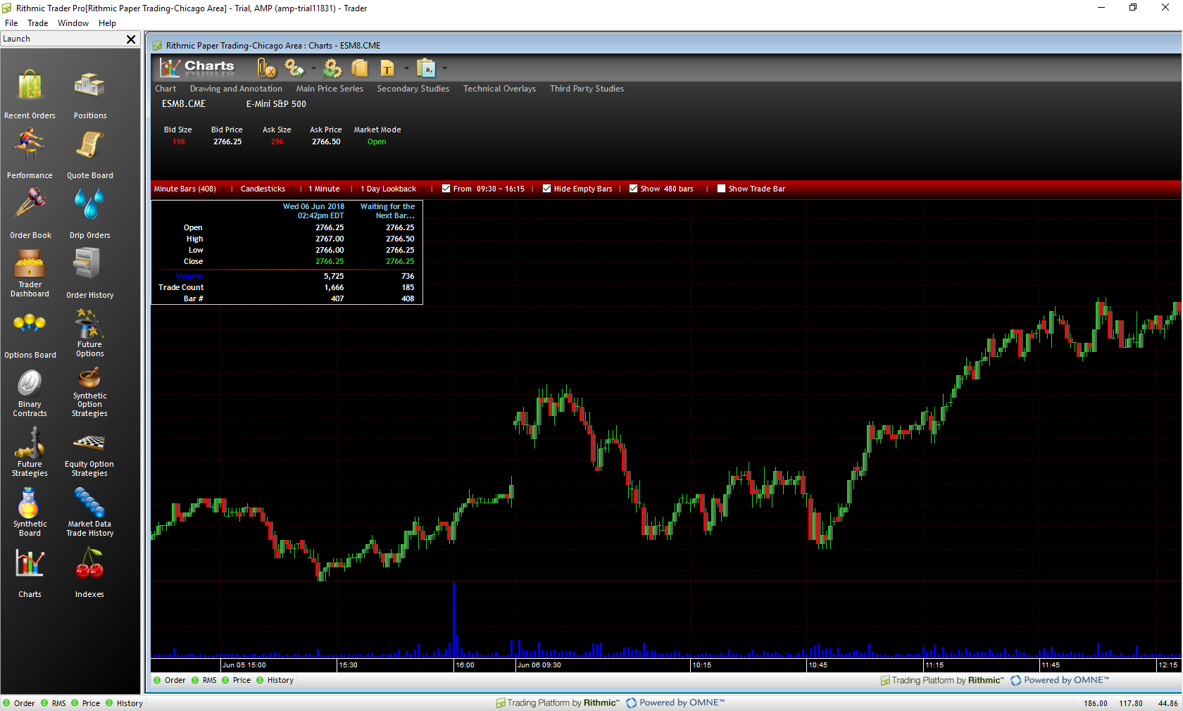This screenshot has width=1183, height=711.
Task: Uncheck the Hide Empty Bars checkbox
Action: [x=546, y=189]
